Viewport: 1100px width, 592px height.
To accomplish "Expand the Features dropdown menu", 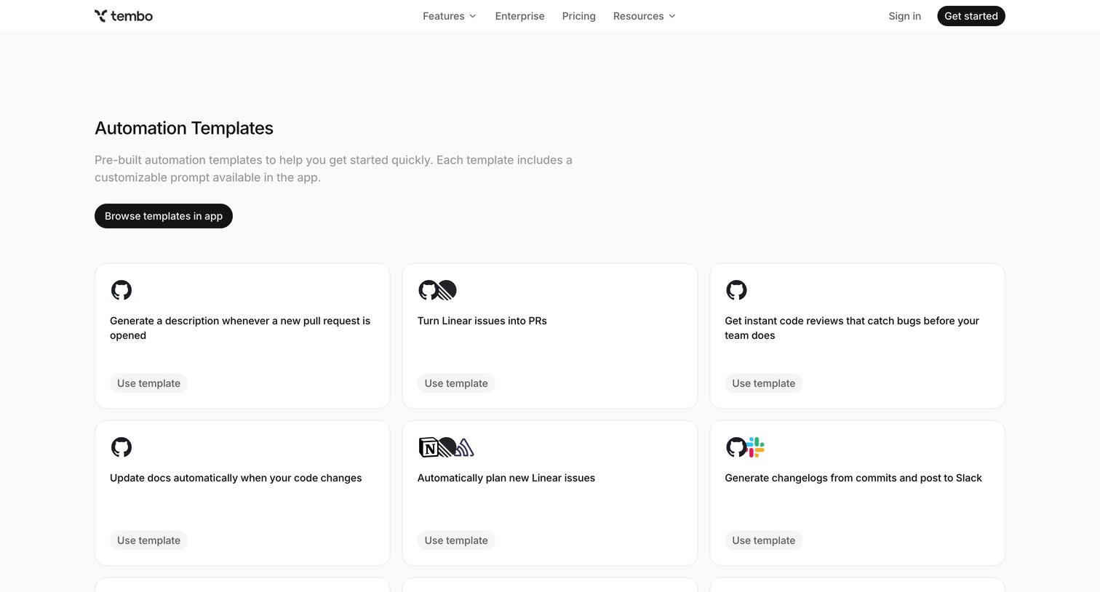I will click(450, 16).
